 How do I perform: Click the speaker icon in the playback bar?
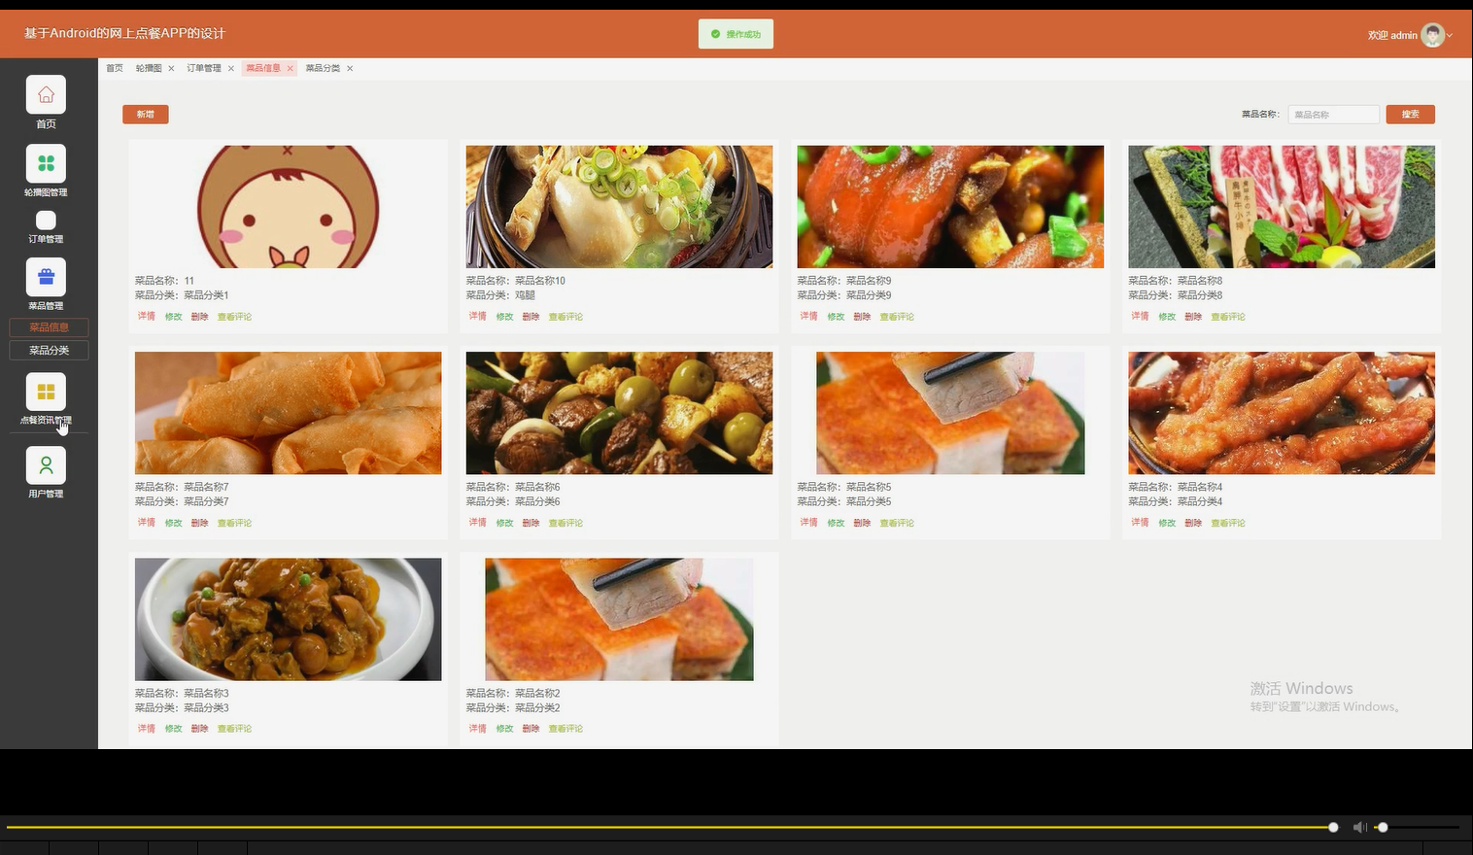coord(1359,827)
